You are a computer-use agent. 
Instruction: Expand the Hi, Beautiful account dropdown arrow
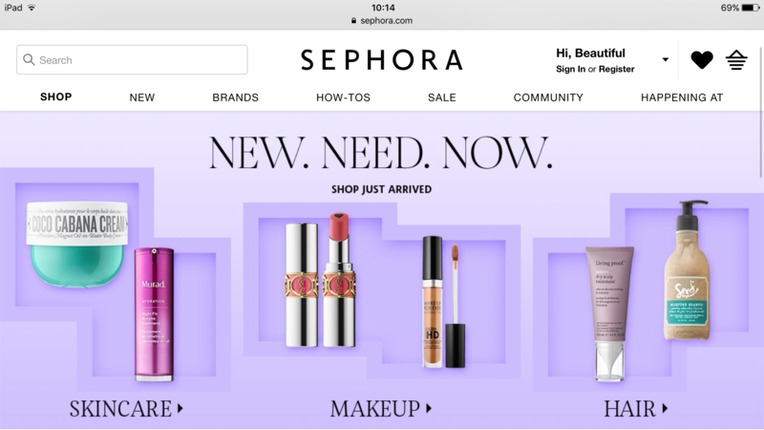pos(665,59)
